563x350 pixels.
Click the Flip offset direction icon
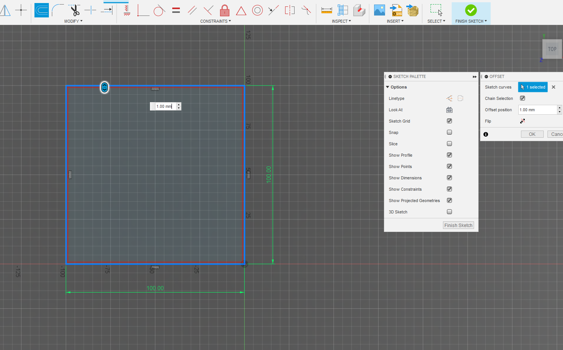[x=522, y=121]
